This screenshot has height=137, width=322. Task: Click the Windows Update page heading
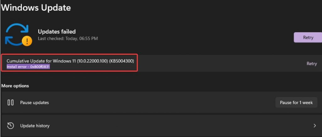coord(36,8)
